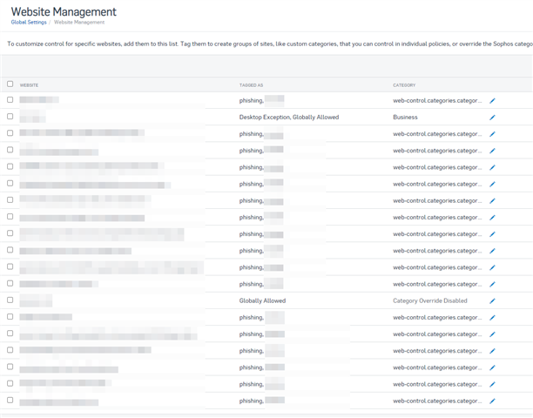Edit the phishing row just above the Globally Allowed row
This screenshot has width=533, height=418.
pos(492,284)
